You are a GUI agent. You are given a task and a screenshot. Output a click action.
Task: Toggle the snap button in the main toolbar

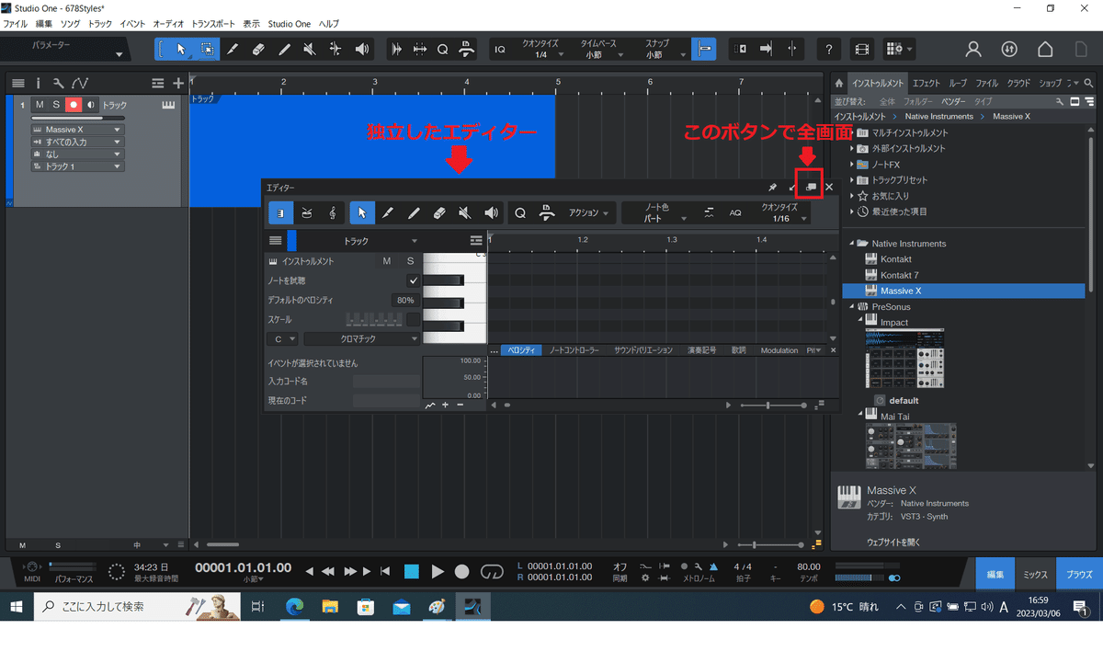(705, 50)
